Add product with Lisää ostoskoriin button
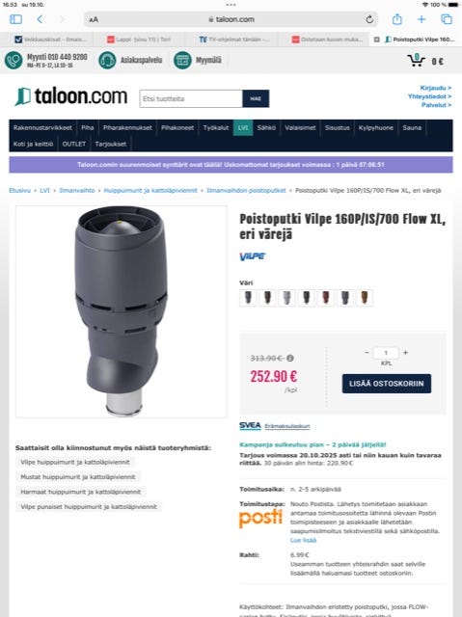This screenshot has height=617, width=462. click(x=387, y=384)
